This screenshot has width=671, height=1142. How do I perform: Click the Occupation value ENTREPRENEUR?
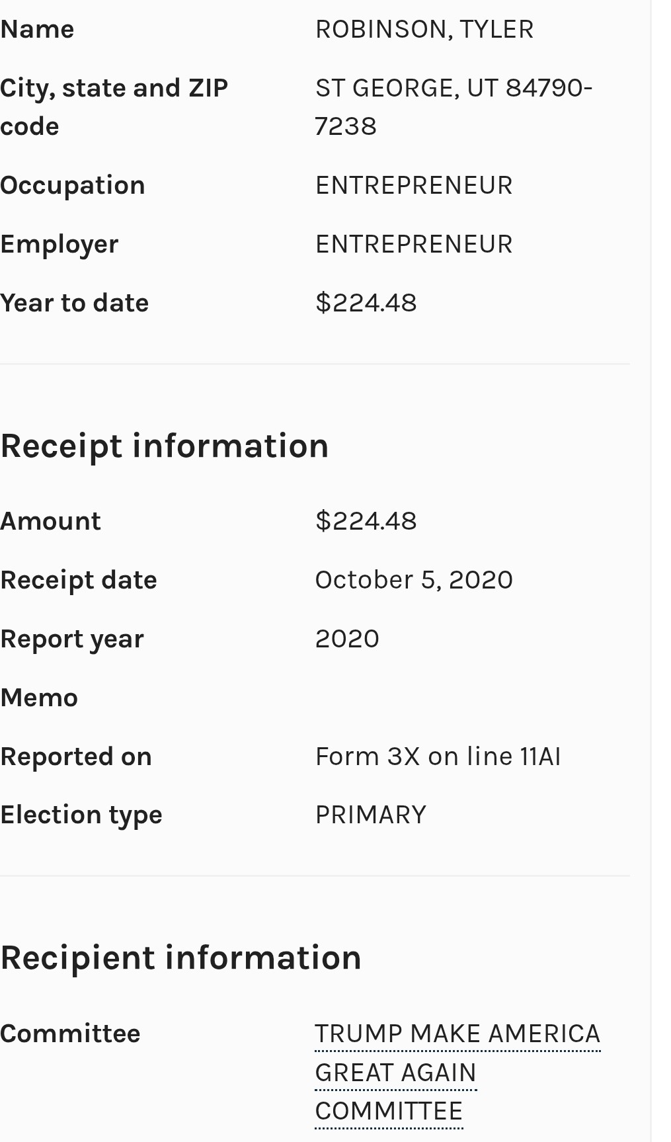point(413,186)
